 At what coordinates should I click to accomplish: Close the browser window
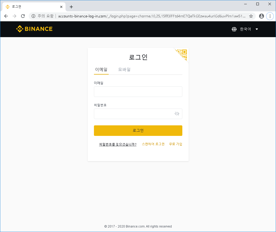click(x=270, y=4)
